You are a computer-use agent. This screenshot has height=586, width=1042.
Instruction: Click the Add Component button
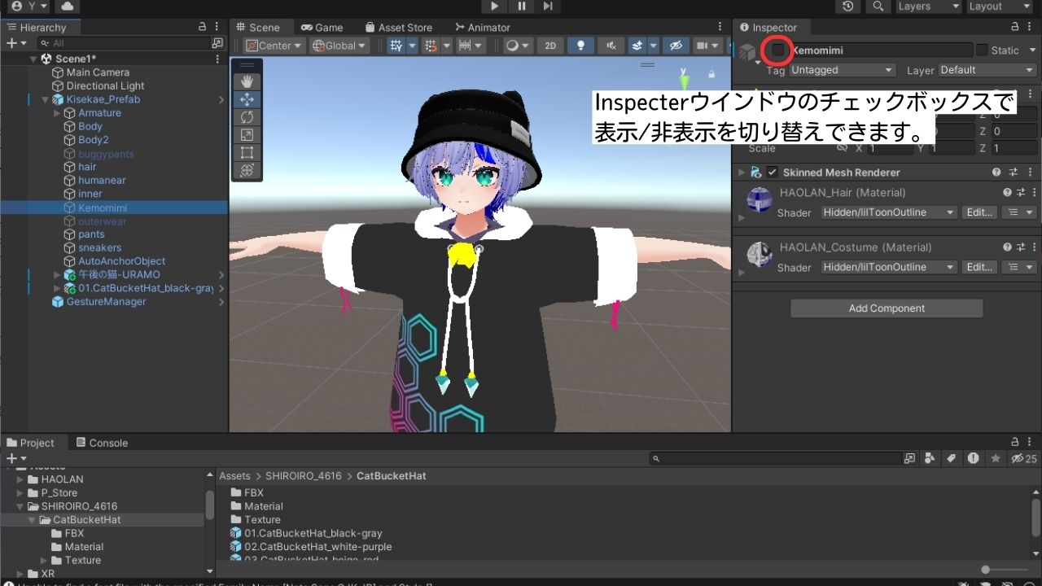[886, 308]
